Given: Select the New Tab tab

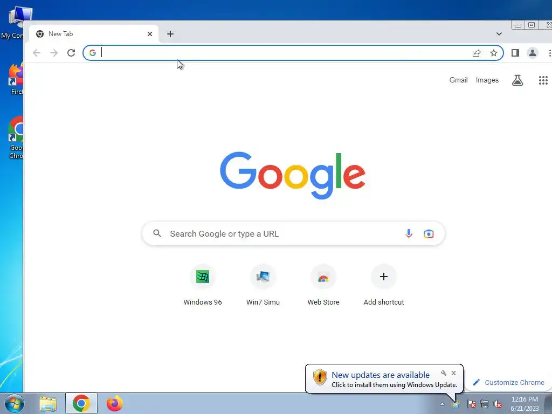Looking at the screenshot, I should [93, 34].
